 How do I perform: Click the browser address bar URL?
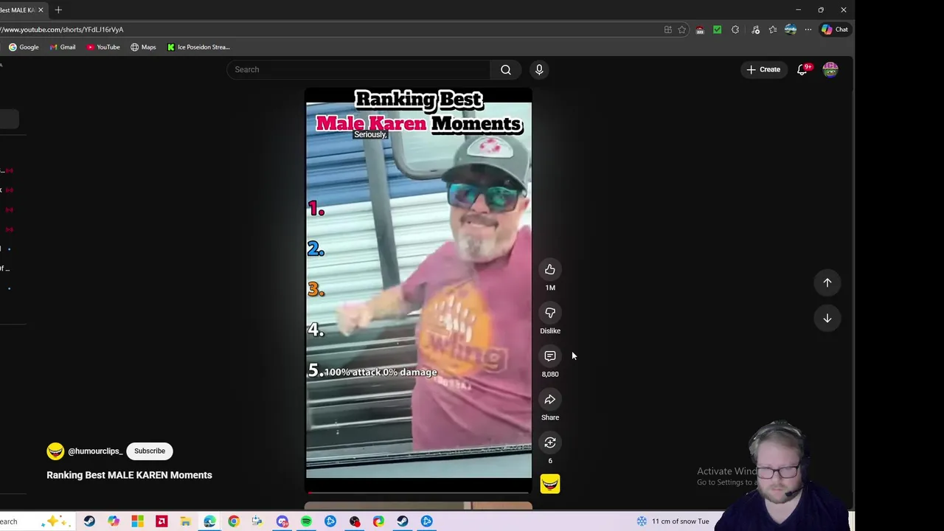coord(63,29)
